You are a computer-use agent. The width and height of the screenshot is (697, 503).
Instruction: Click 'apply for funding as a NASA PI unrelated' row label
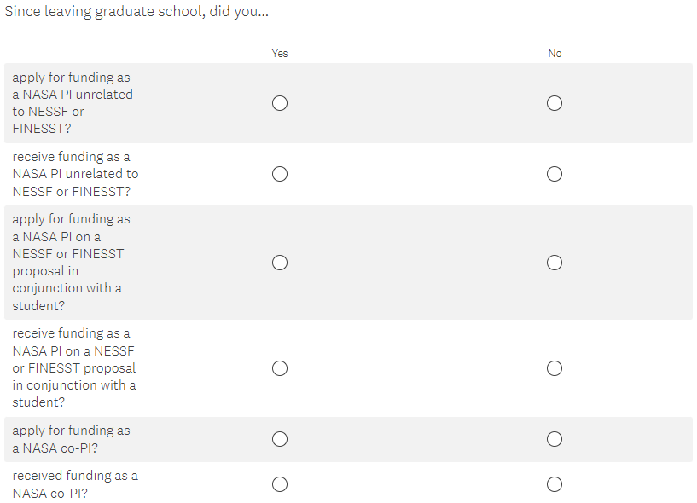tap(73, 103)
